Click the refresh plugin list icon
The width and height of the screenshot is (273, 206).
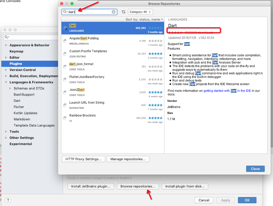pos(124,12)
